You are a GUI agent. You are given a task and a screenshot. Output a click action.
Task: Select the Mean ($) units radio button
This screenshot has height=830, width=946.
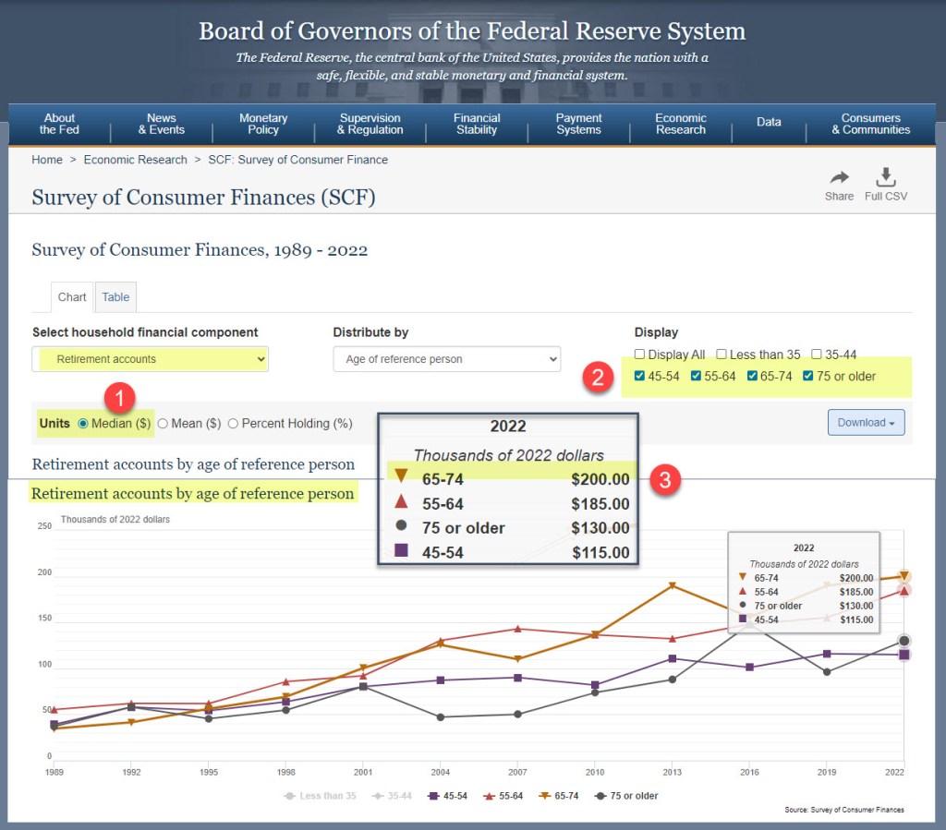pyautogui.click(x=163, y=424)
